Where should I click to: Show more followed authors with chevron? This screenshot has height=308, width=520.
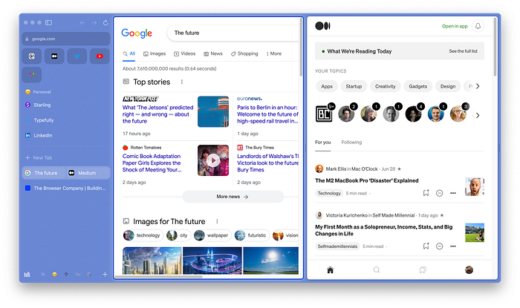tap(478, 116)
